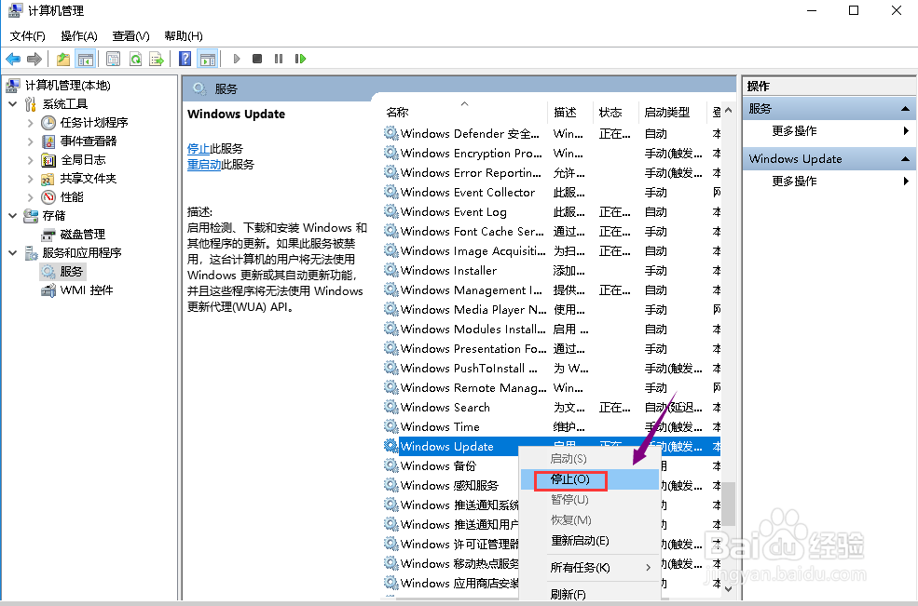Click the Restart service toolbar icon
The height and width of the screenshot is (606, 918).
[300, 59]
